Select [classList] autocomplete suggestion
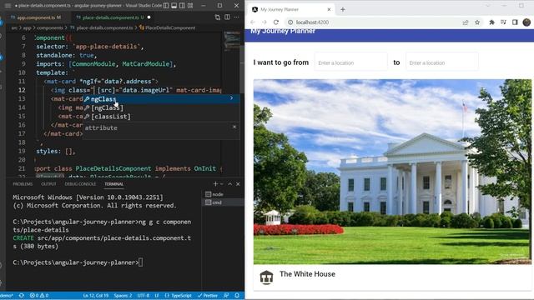The width and height of the screenshot is (534, 300). 161,117
